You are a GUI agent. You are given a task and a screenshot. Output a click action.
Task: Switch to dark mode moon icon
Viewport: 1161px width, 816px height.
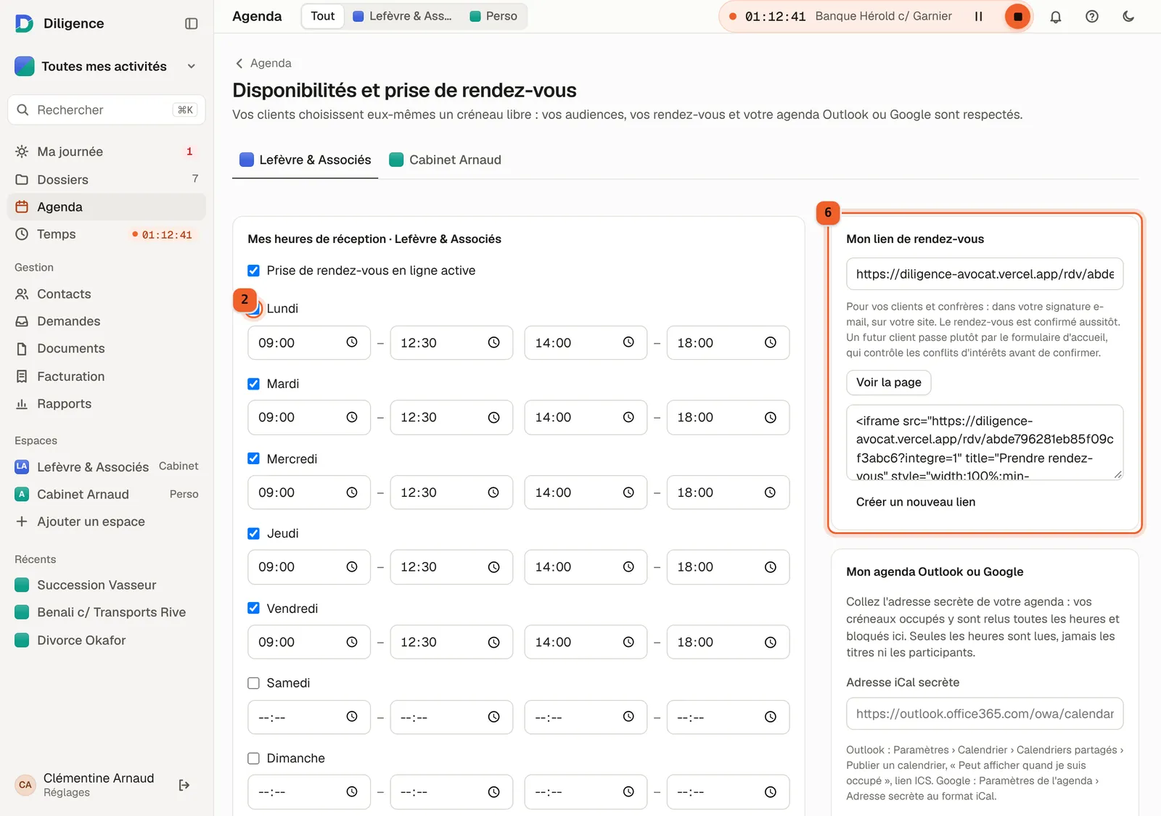pos(1128,17)
